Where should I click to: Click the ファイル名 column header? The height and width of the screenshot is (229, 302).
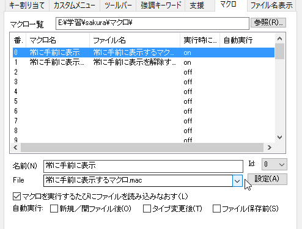click(x=134, y=40)
